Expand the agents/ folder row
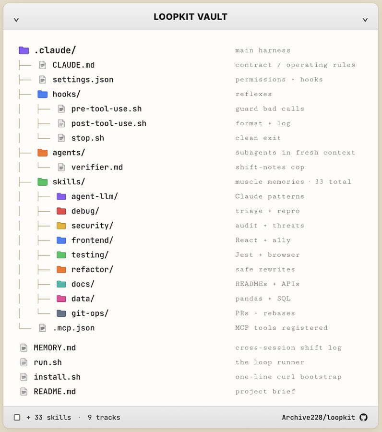 [69, 153]
